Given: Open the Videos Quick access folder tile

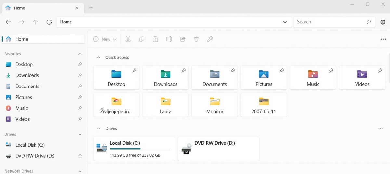Looking at the screenshot, I should coord(362,78).
